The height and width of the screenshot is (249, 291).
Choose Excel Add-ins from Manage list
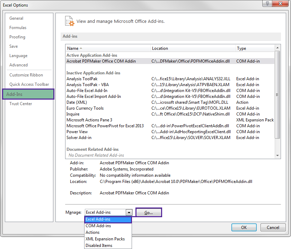point(108,219)
